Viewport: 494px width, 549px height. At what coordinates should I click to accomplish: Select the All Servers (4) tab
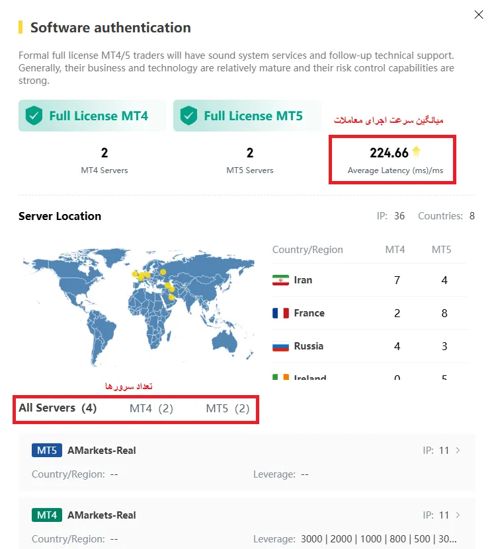click(x=58, y=408)
